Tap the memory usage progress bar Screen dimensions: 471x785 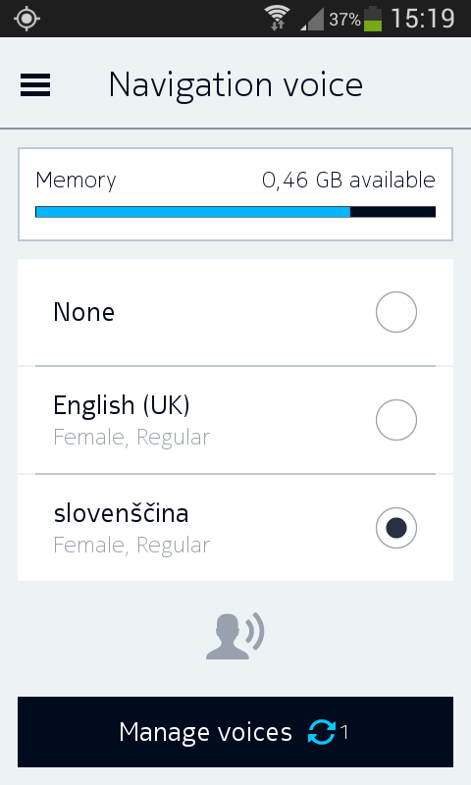235,212
